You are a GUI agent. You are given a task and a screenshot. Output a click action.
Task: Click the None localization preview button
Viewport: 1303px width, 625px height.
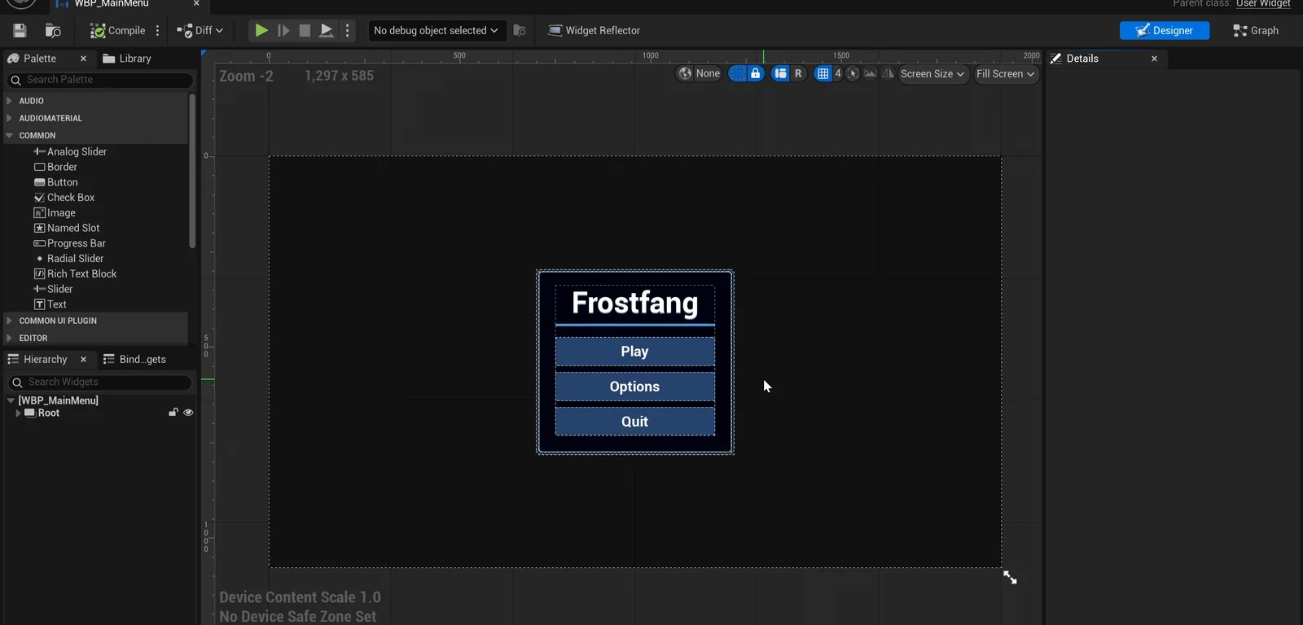tap(708, 73)
